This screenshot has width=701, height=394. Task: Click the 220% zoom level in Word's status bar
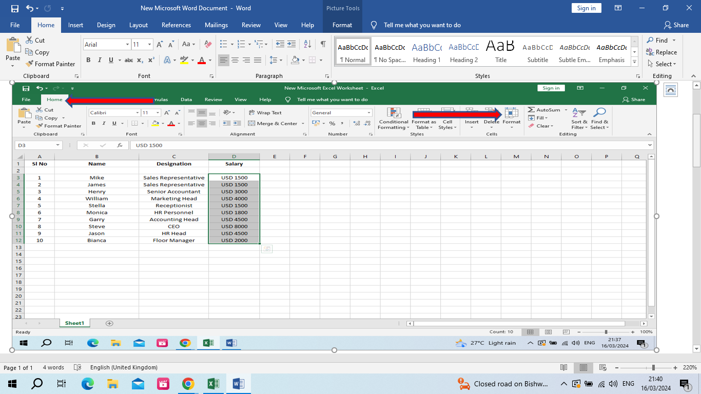(690, 367)
